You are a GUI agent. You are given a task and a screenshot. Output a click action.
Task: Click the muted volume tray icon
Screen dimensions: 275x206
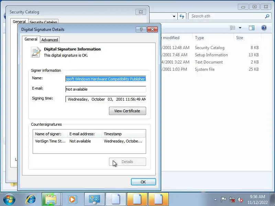point(240,199)
